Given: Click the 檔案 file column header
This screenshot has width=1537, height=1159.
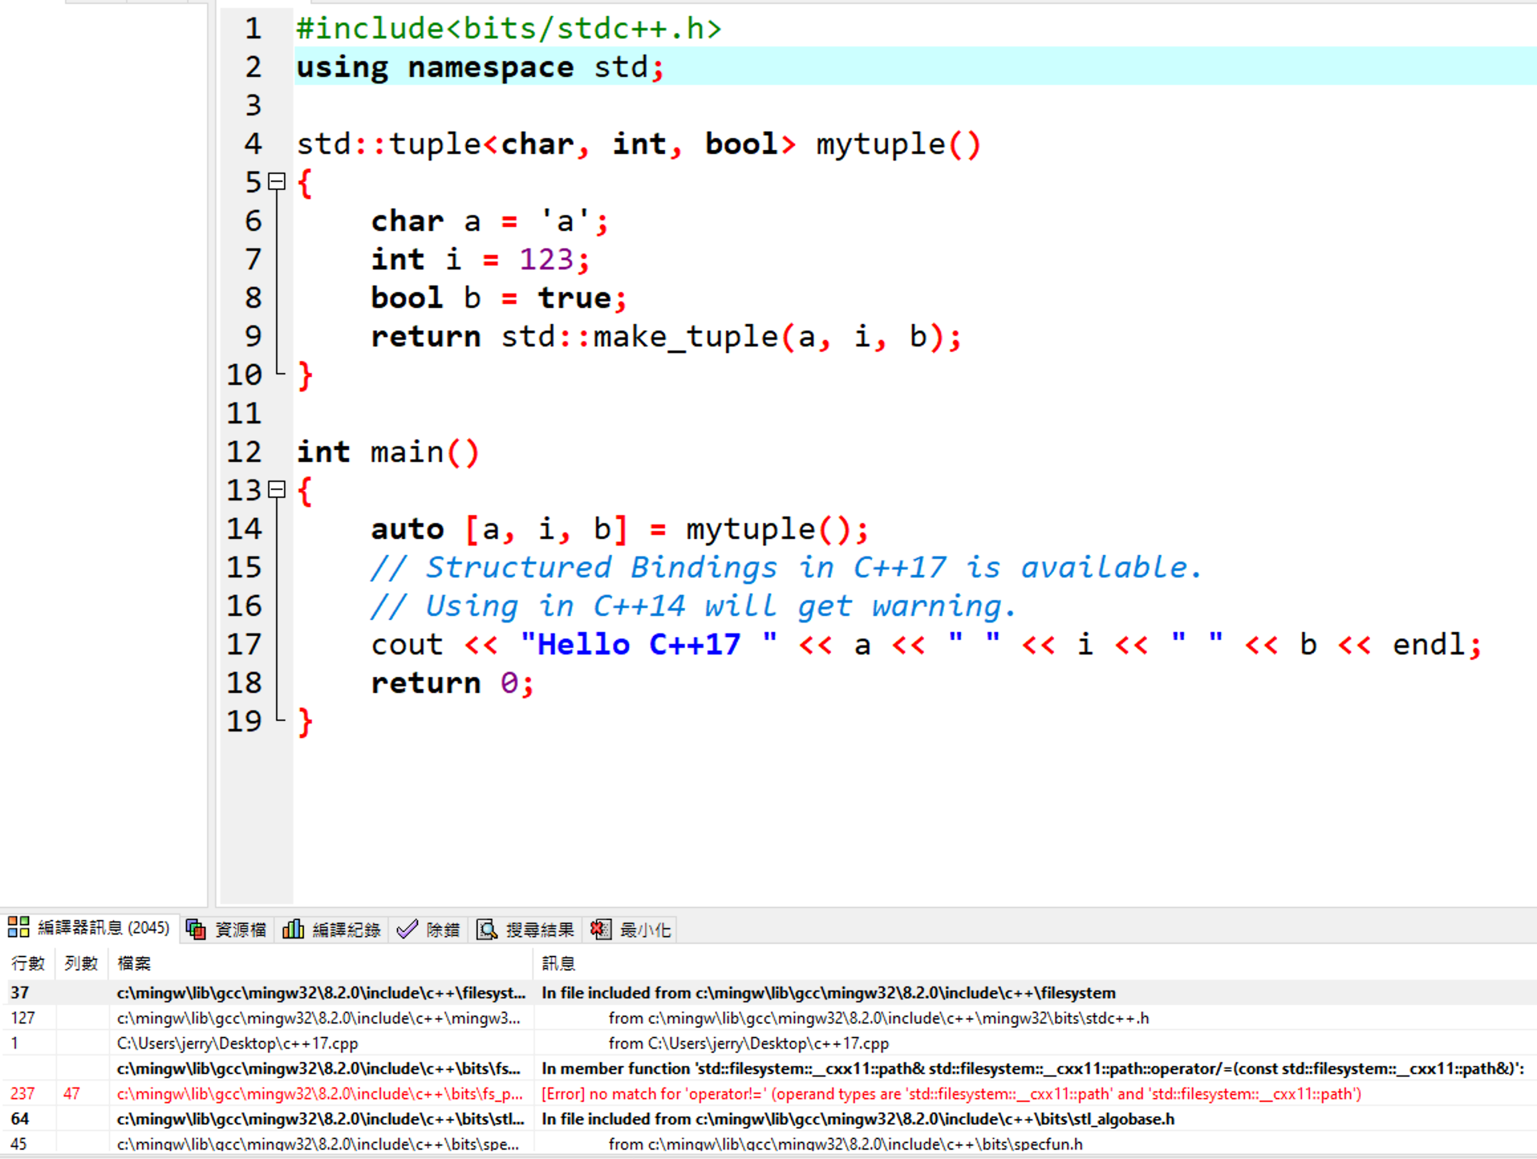Looking at the screenshot, I should pos(134,964).
